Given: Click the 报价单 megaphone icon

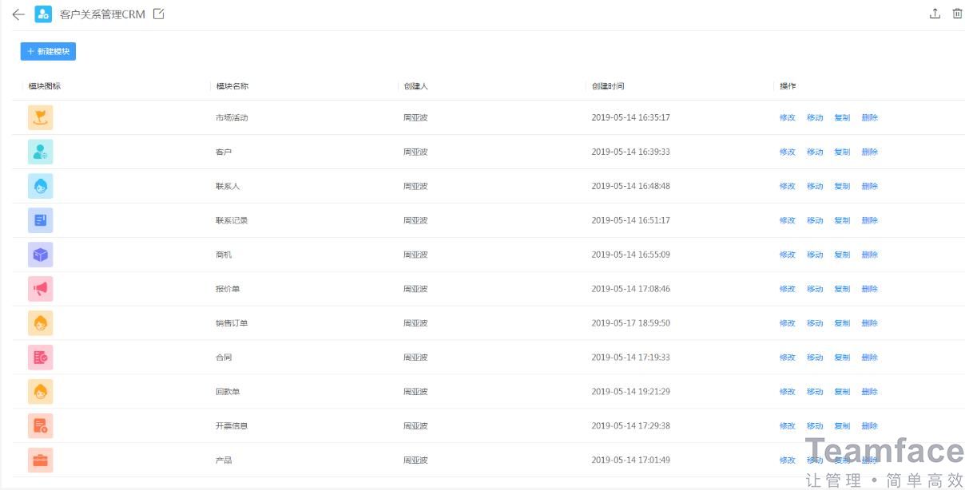Looking at the screenshot, I should [x=40, y=289].
